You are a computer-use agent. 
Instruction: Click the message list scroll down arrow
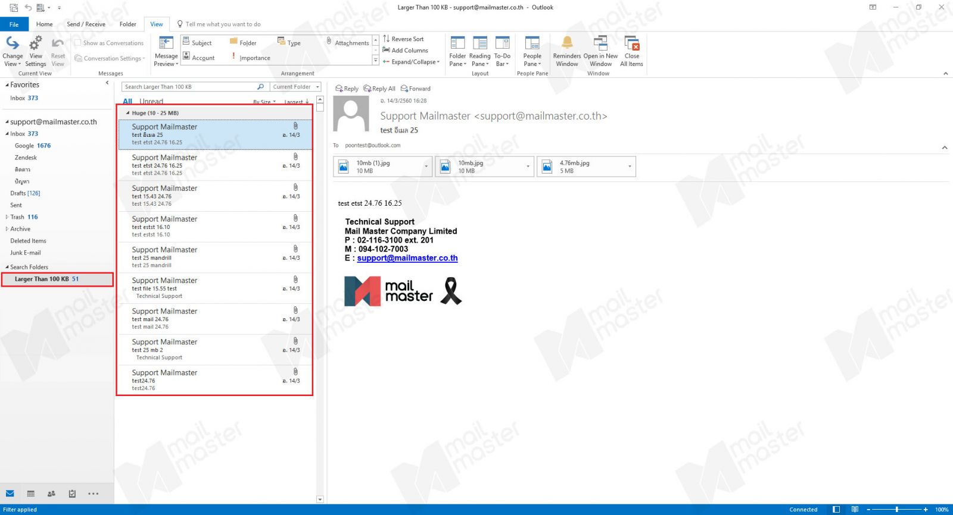(320, 500)
